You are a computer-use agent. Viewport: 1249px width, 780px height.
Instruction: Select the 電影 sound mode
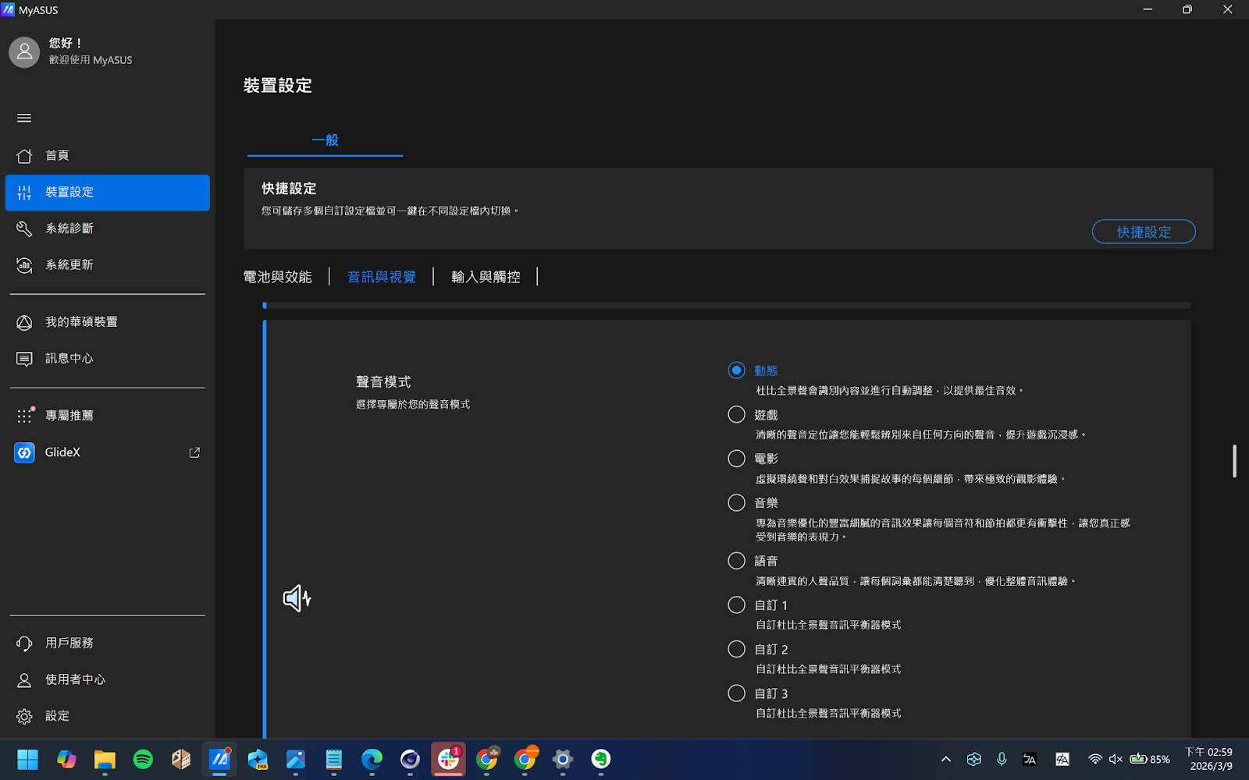(735, 458)
